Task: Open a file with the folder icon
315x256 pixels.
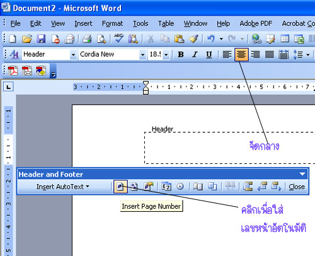Action: click(27, 39)
